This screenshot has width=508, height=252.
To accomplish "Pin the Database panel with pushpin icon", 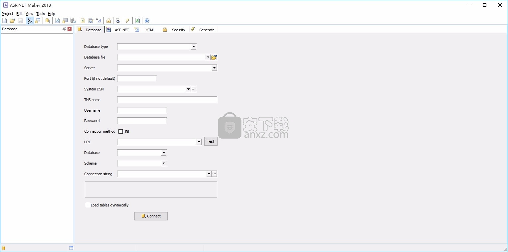I will click(x=64, y=29).
